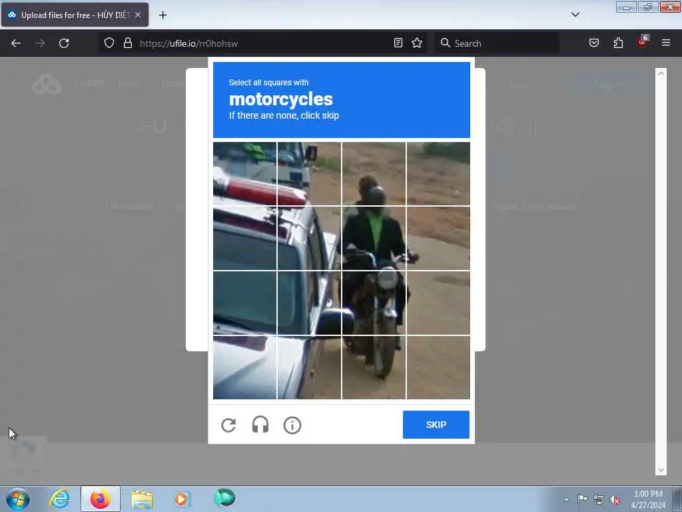Show hidden tray icons arrow

[x=566, y=500]
